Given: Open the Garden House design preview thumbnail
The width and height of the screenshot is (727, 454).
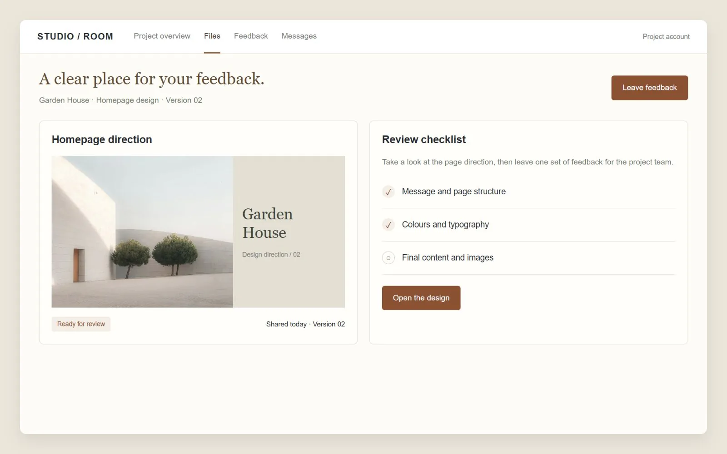Looking at the screenshot, I should coord(198,232).
